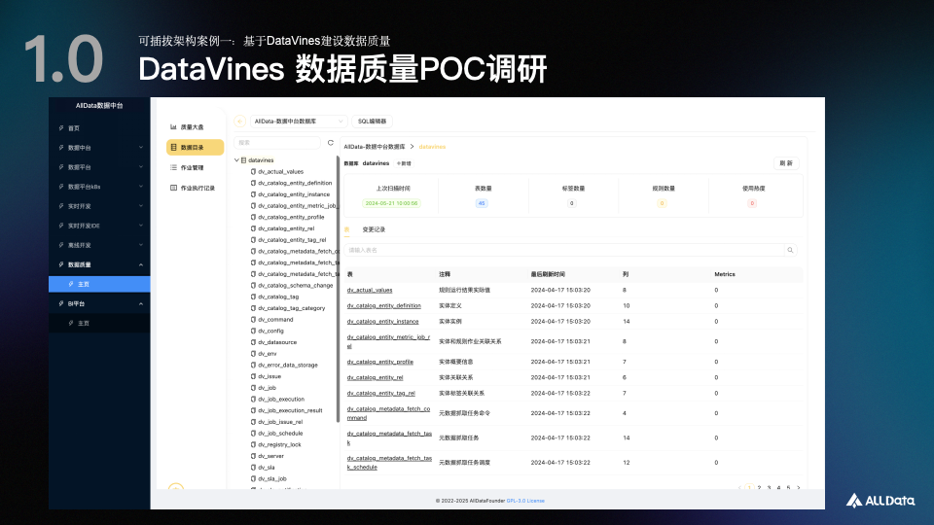Click table icon of dv_env tree row
The height and width of the screenshot is (525, 934).
click(x=253, y=354)
